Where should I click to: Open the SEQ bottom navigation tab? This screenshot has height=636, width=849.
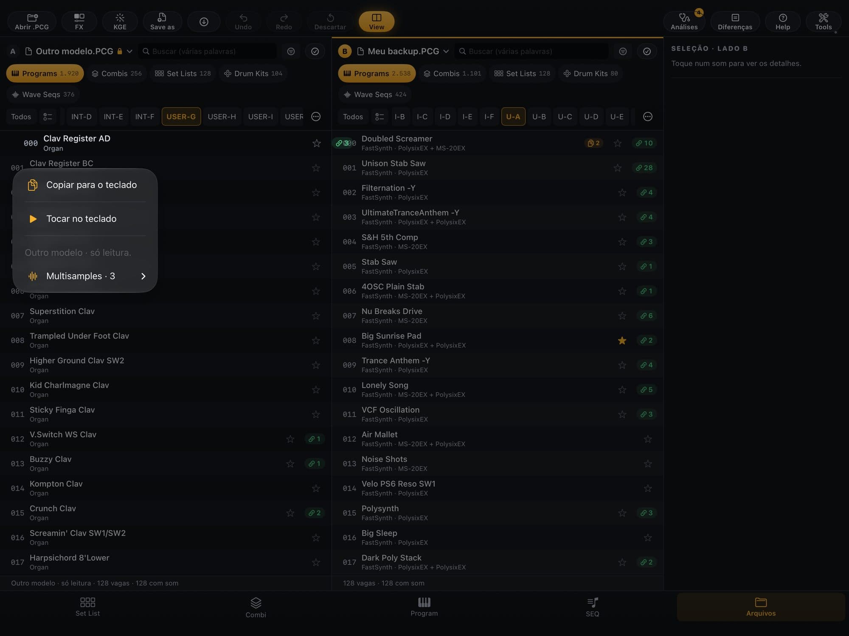(592, 607)
